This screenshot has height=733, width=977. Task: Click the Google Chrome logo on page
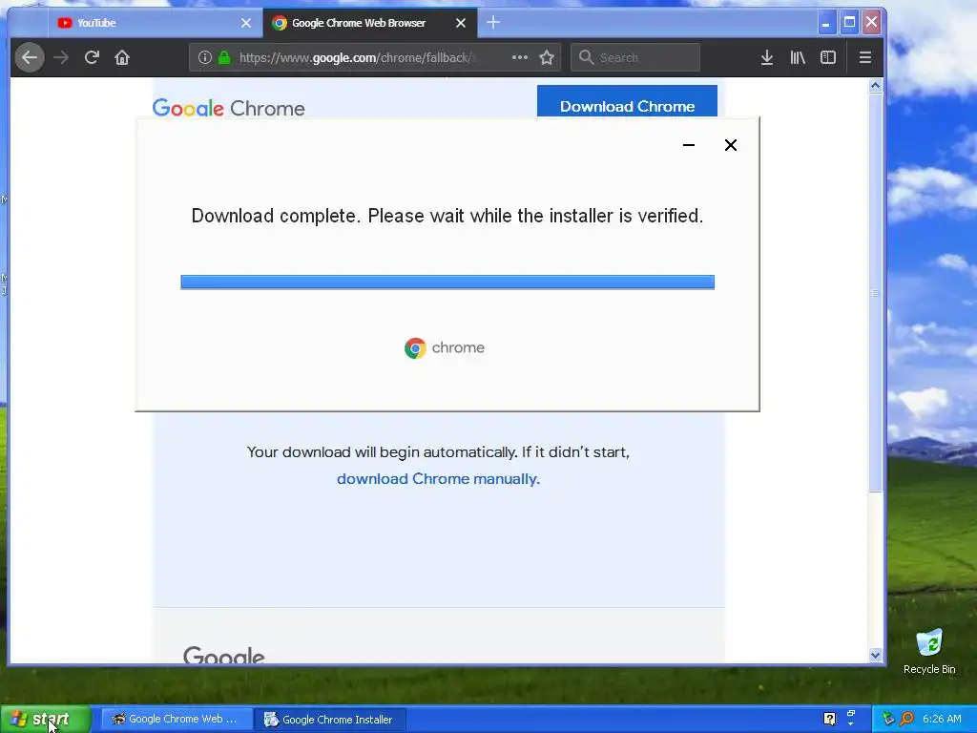[229, 108]
